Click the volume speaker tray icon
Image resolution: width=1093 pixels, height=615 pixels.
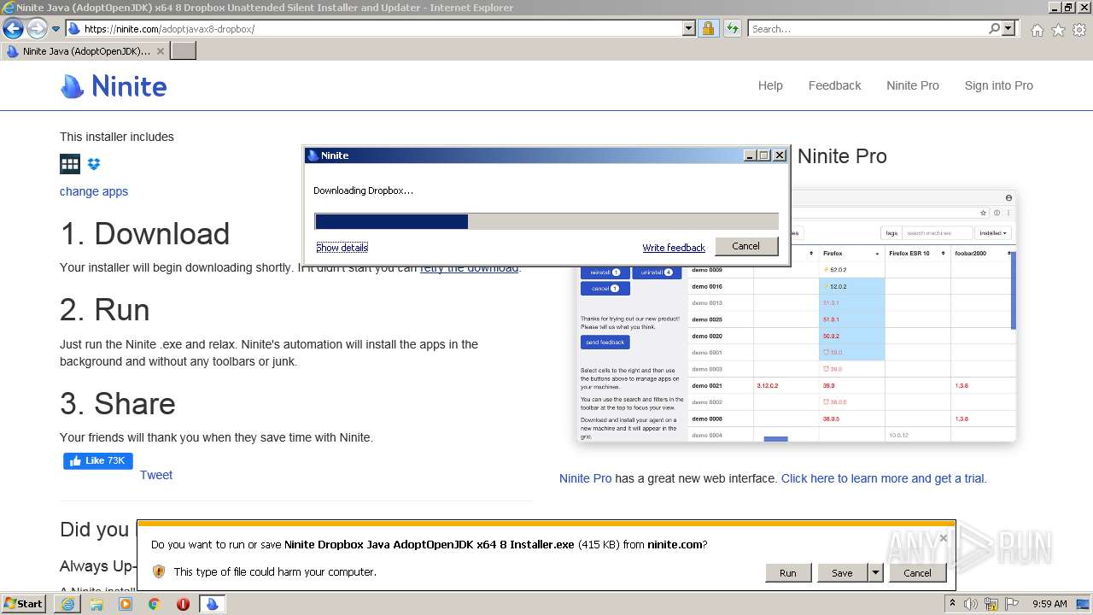971,604
